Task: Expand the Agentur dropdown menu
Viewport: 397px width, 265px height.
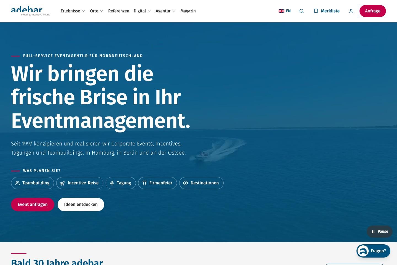Action: click(166, 11)
